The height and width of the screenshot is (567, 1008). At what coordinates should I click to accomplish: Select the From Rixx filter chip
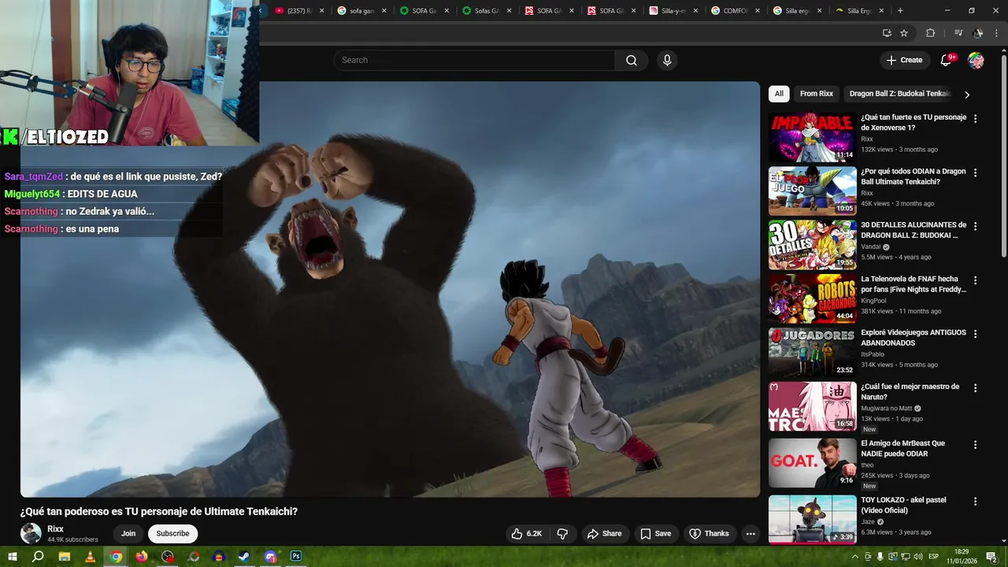coord(817,94)
